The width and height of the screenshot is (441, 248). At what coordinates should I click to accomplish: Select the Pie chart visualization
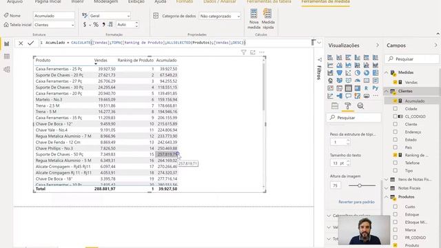click(x=357, y=73)
